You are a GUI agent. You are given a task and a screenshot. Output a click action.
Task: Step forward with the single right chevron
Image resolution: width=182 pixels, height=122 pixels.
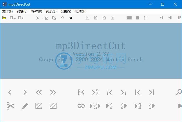click(x=25, y=92)
